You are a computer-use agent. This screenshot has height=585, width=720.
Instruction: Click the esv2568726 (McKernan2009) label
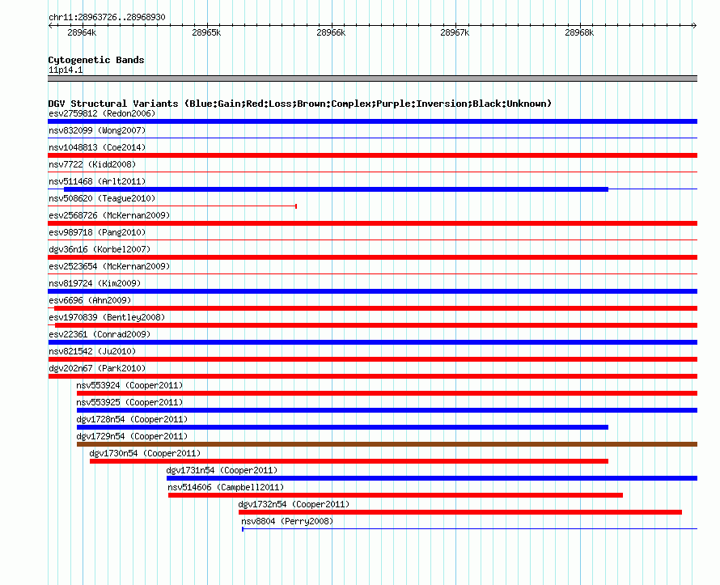point(109,215)
